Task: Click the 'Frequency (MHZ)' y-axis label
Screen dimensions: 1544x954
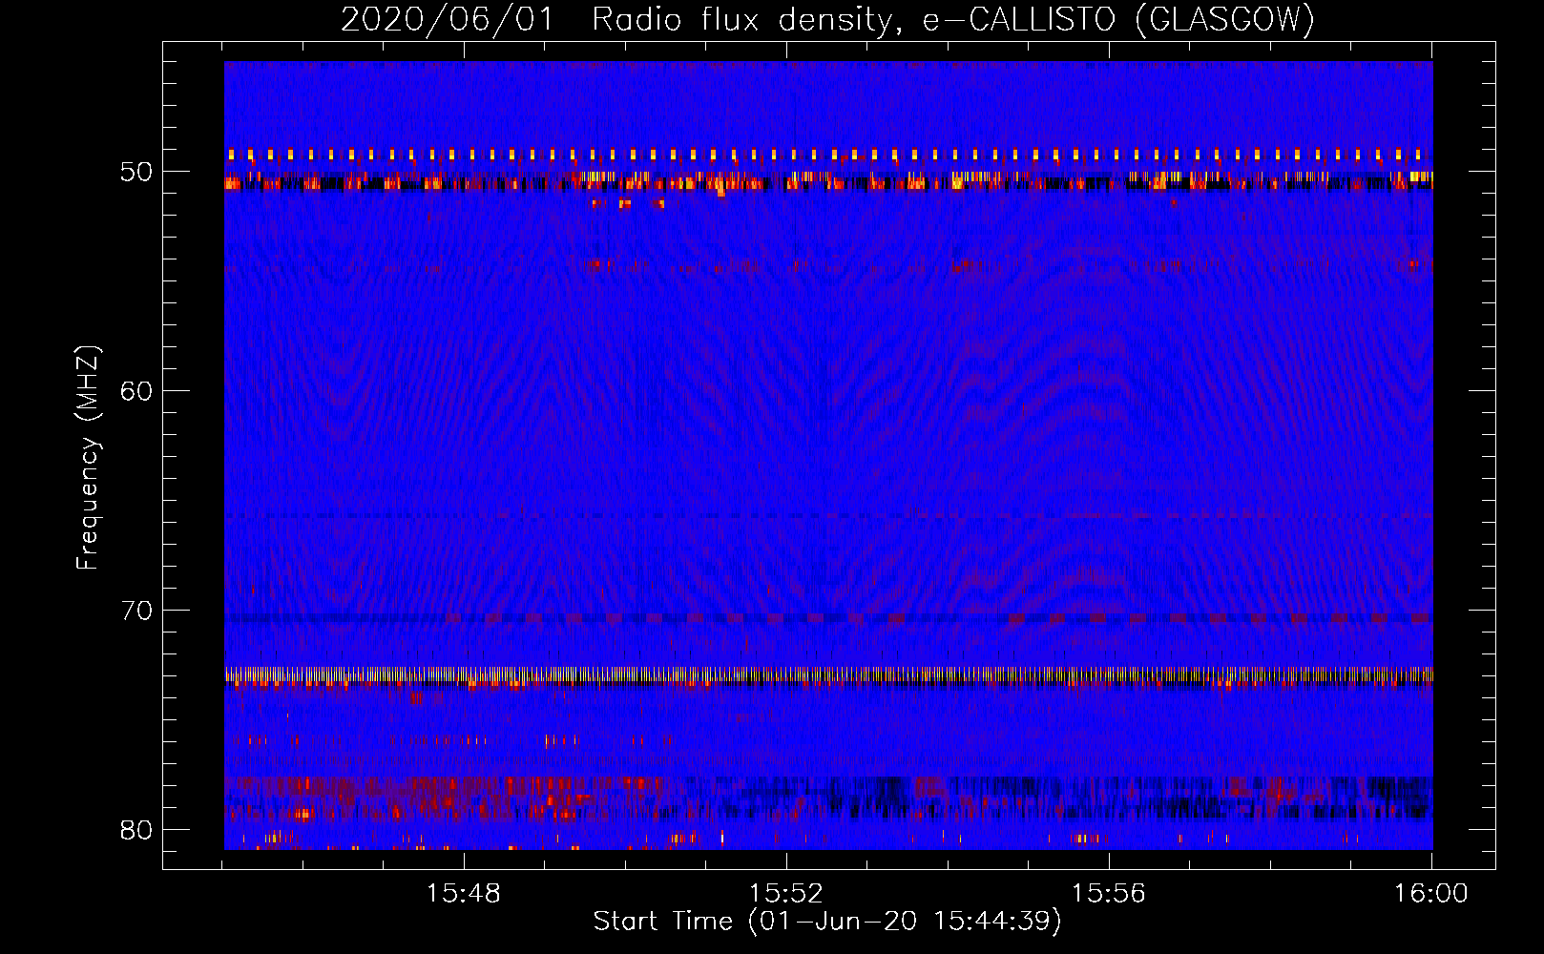Action: (88, 458)
